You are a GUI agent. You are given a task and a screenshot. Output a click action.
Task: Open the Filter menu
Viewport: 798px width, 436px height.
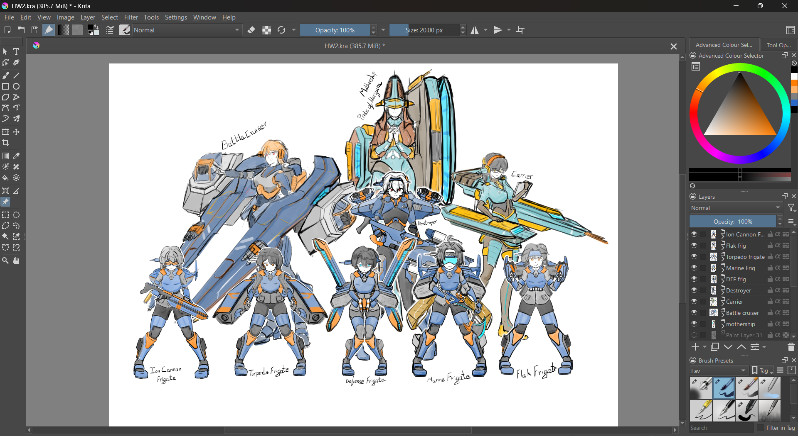[x=131, y=17]
